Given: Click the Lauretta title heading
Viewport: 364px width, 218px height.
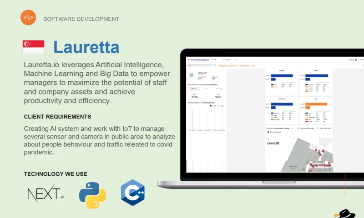Looking at the screenshot, I should [x=86, y=47].
